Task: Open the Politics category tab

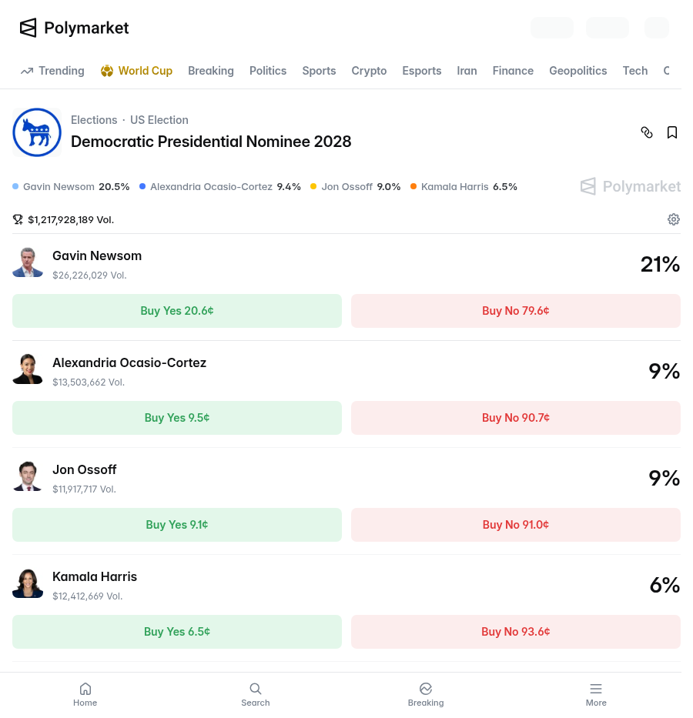Action: pyautogui.click(x=268, y=71)
